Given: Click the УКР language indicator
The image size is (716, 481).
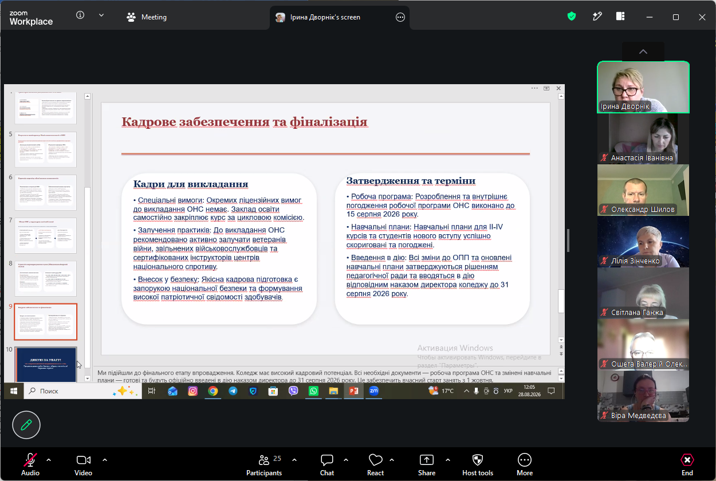Looking at the screenshot, I should pos(508,391).
